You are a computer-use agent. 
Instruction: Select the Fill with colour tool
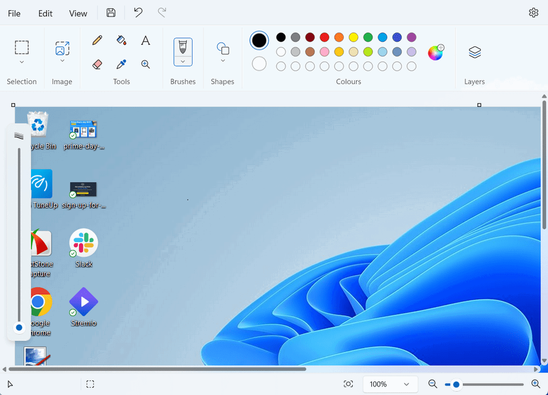click(121, 40)
